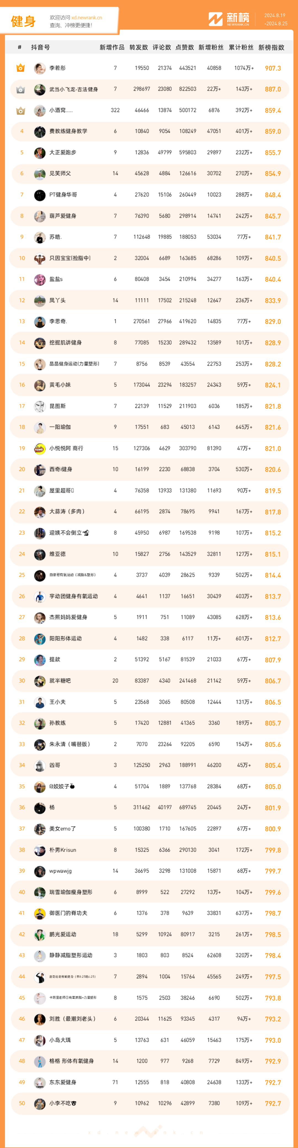Select the 新增粉丝 column header
This screenshot has height=1148, width=298.
click(211, 47)
